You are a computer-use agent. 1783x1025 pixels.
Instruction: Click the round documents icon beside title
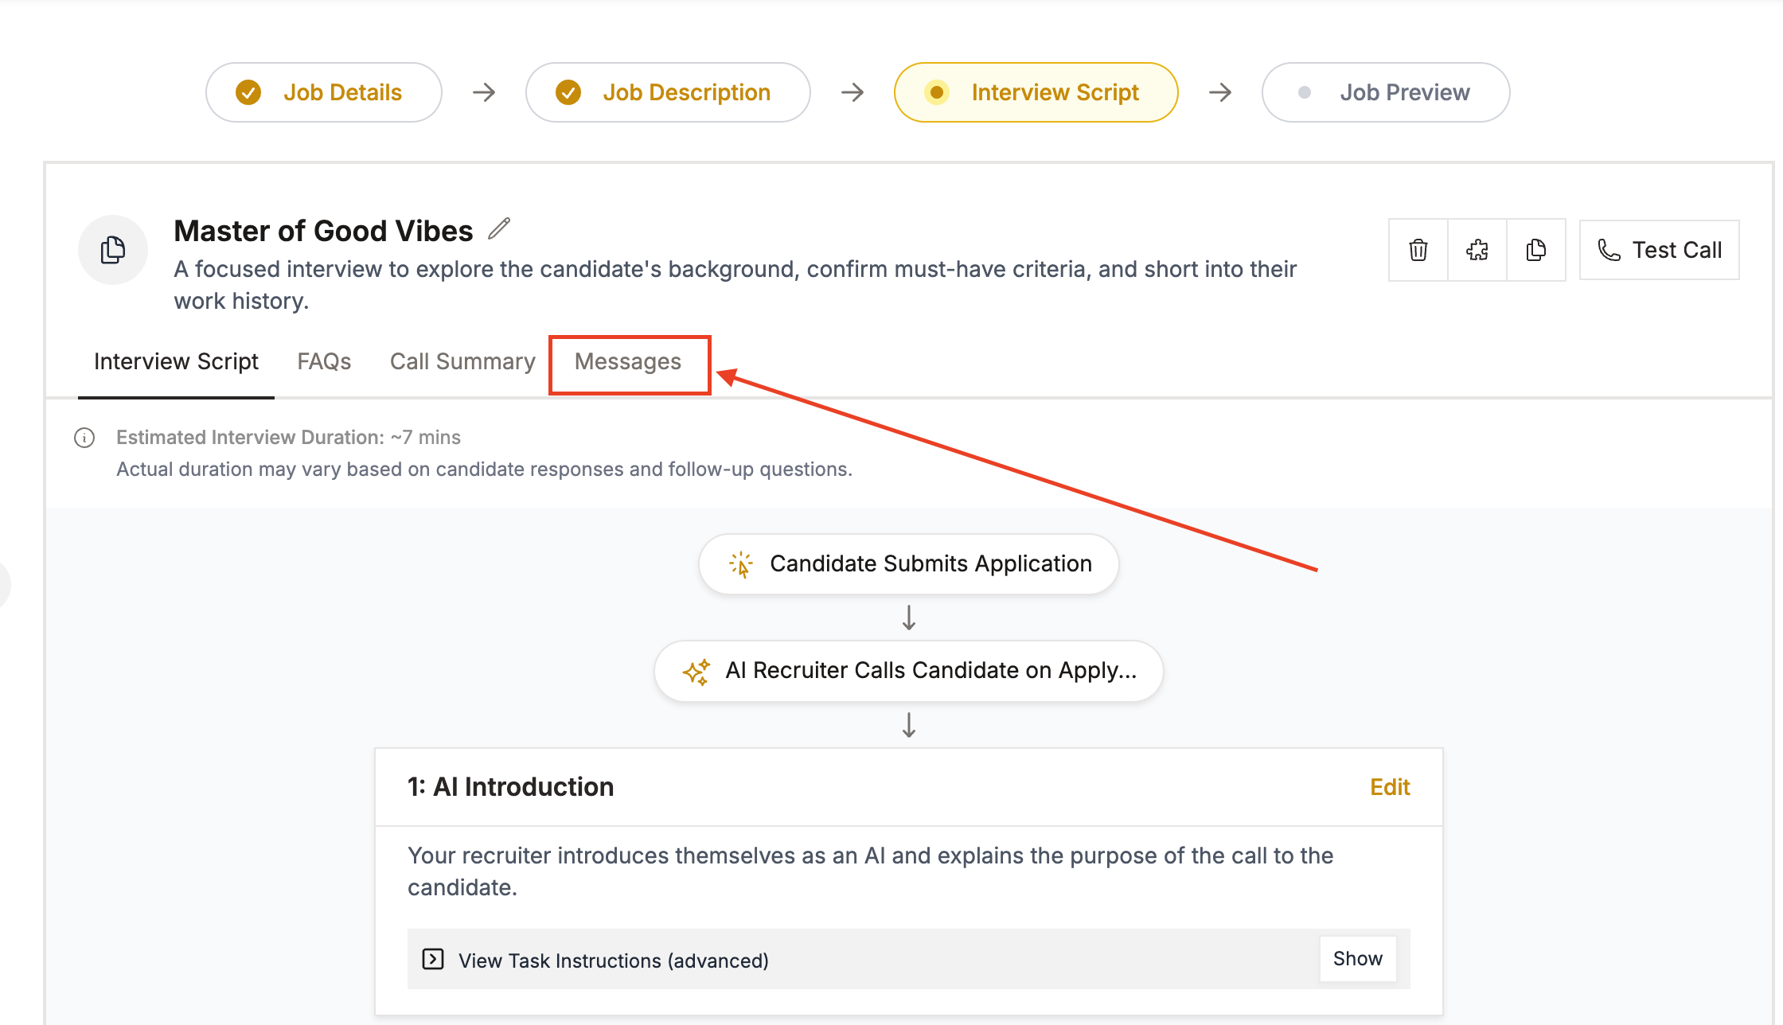pos(113,250)
